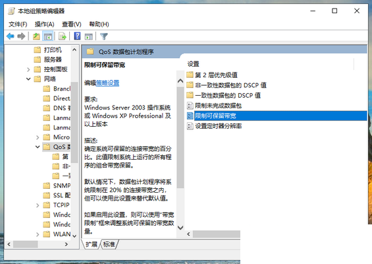Click the Back arrow in the toolbar
Viewport: 372px width, 264px height.
(x=11, y=36)
